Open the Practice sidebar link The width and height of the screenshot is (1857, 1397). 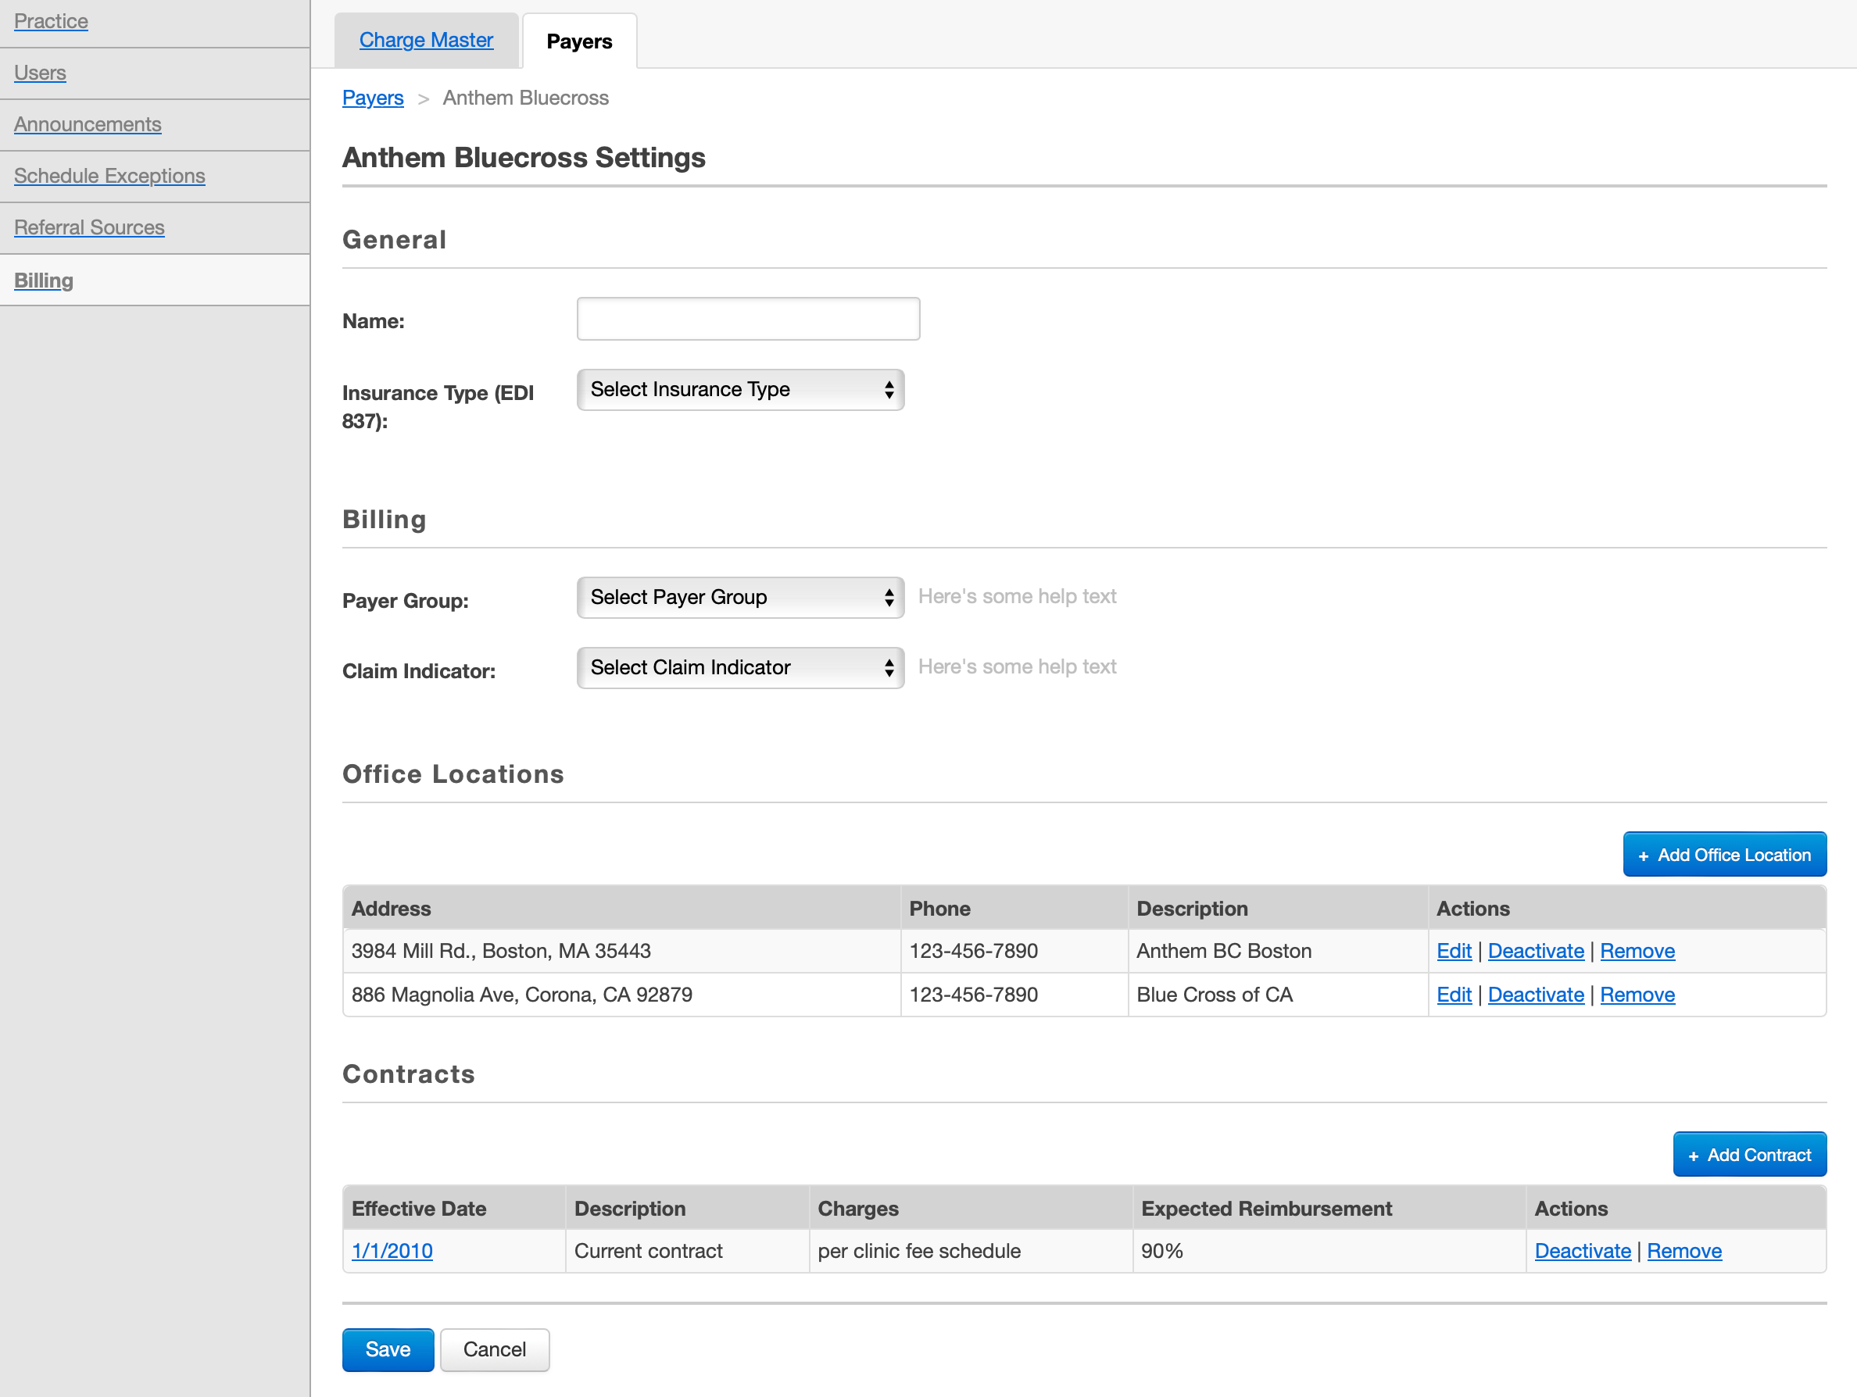tap(52, 21)
